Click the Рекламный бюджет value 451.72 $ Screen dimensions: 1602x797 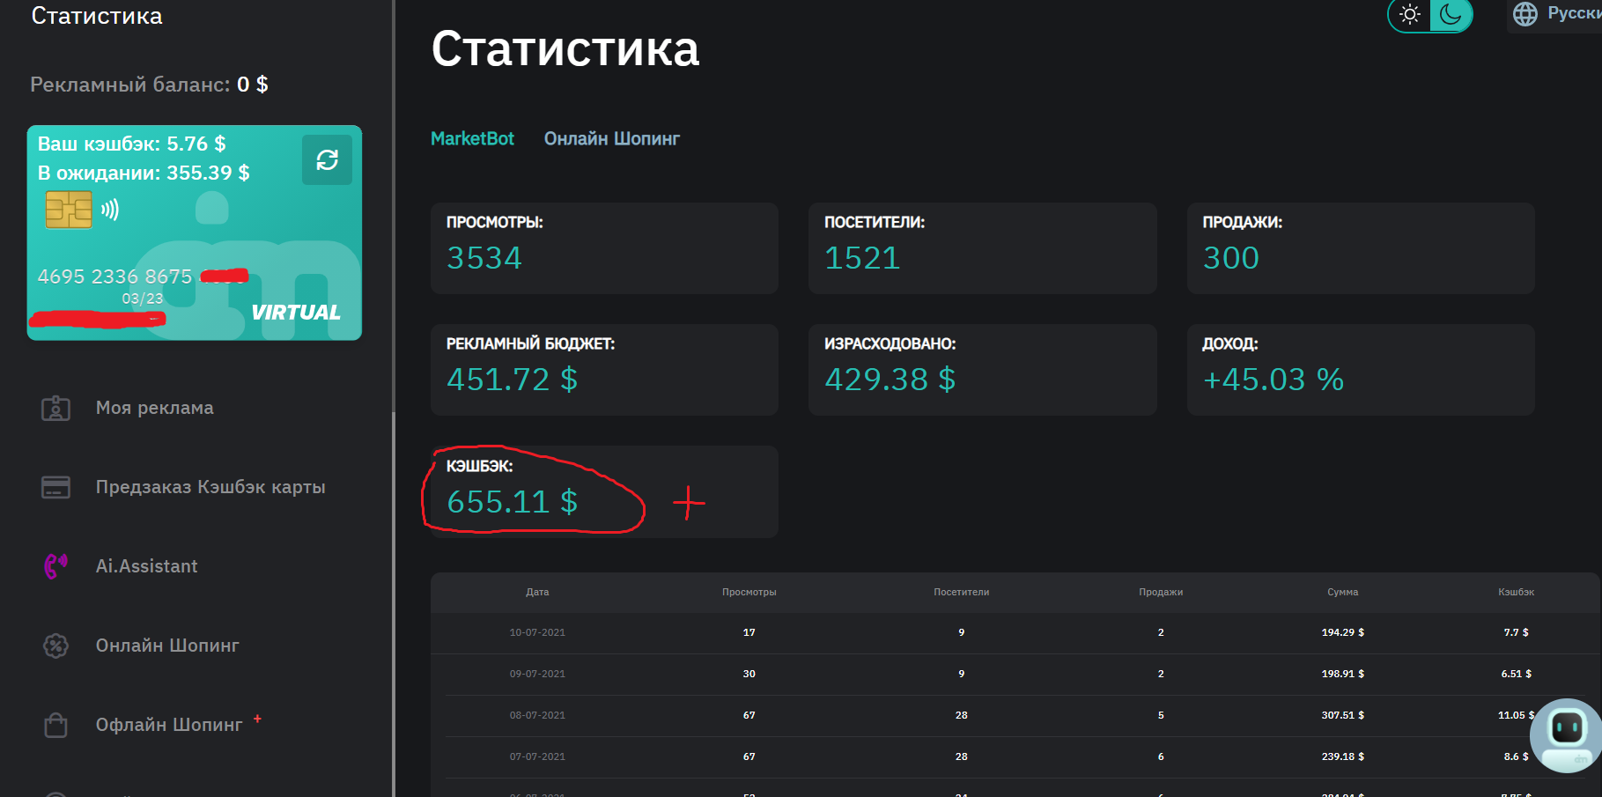[512, 380]
